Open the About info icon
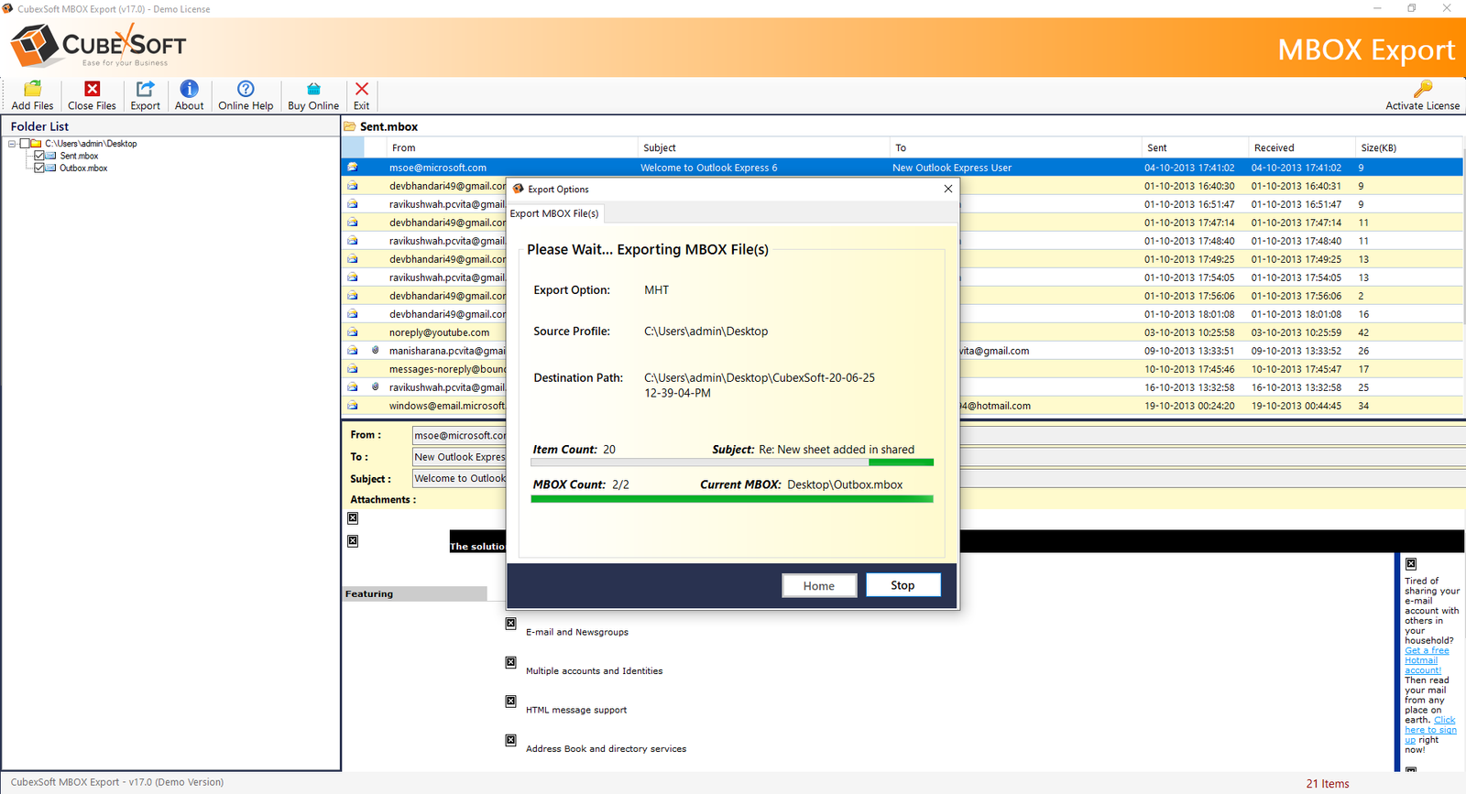 click(x=189, y=89)
